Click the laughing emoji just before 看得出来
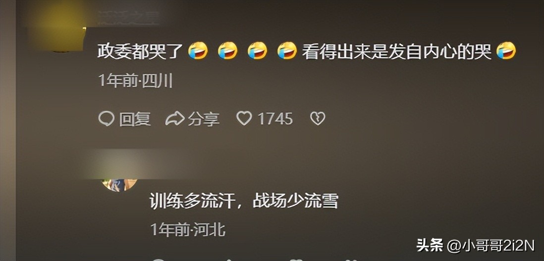 pyautogui.click(x=287, y=51)
